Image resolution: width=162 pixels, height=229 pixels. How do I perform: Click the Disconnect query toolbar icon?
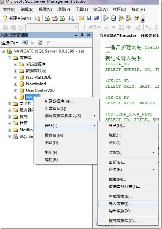13,27
